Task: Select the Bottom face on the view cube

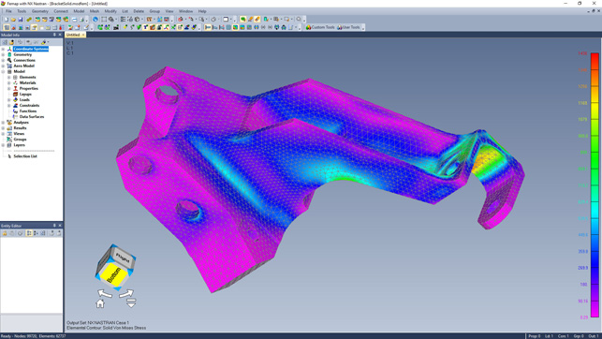Action: [x=112, y=273]
